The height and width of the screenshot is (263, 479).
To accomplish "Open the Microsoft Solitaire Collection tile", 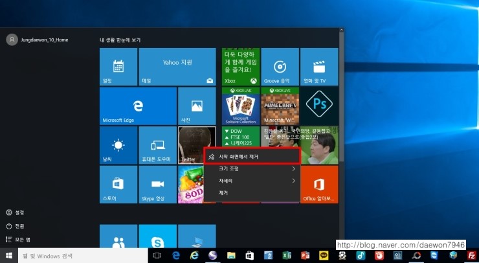I will coord(241,106).
